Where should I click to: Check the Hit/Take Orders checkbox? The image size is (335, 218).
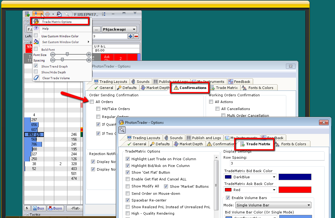[98, 109]
